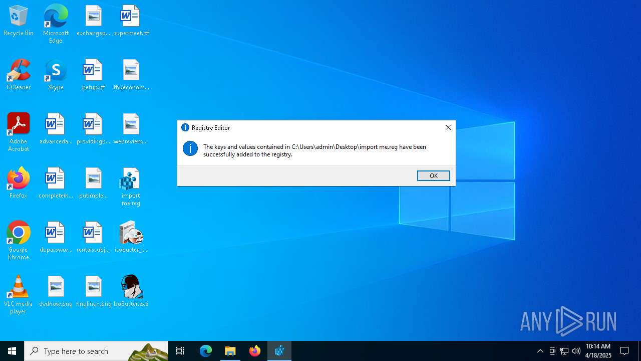Open Task View from the taskbar
This screenshot has width=641, height=361.
click(x=180, y=351)
